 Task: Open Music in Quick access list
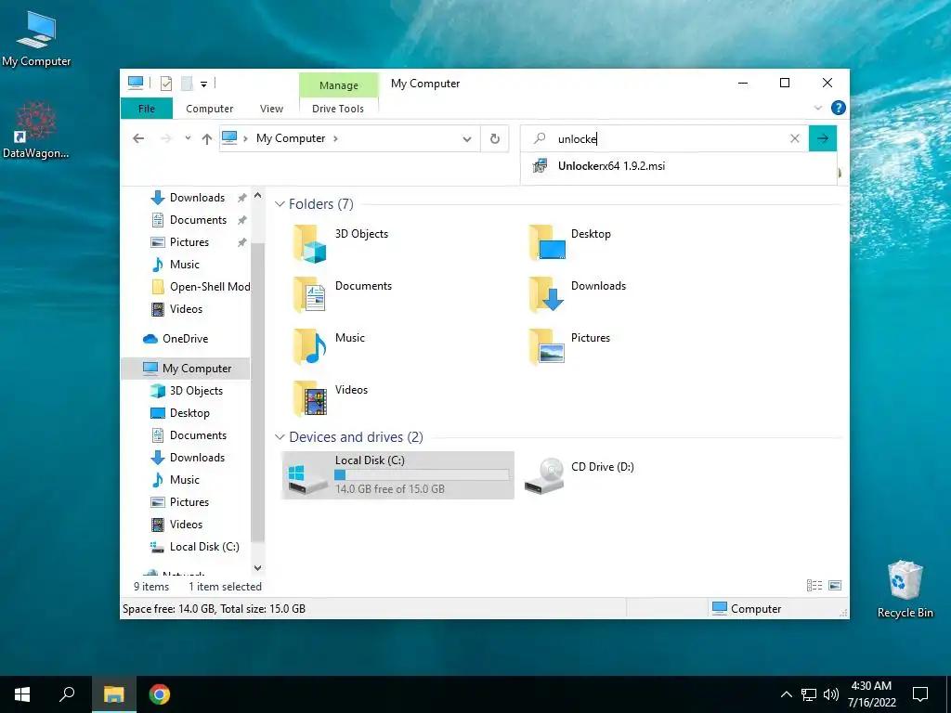coord(185,265)
